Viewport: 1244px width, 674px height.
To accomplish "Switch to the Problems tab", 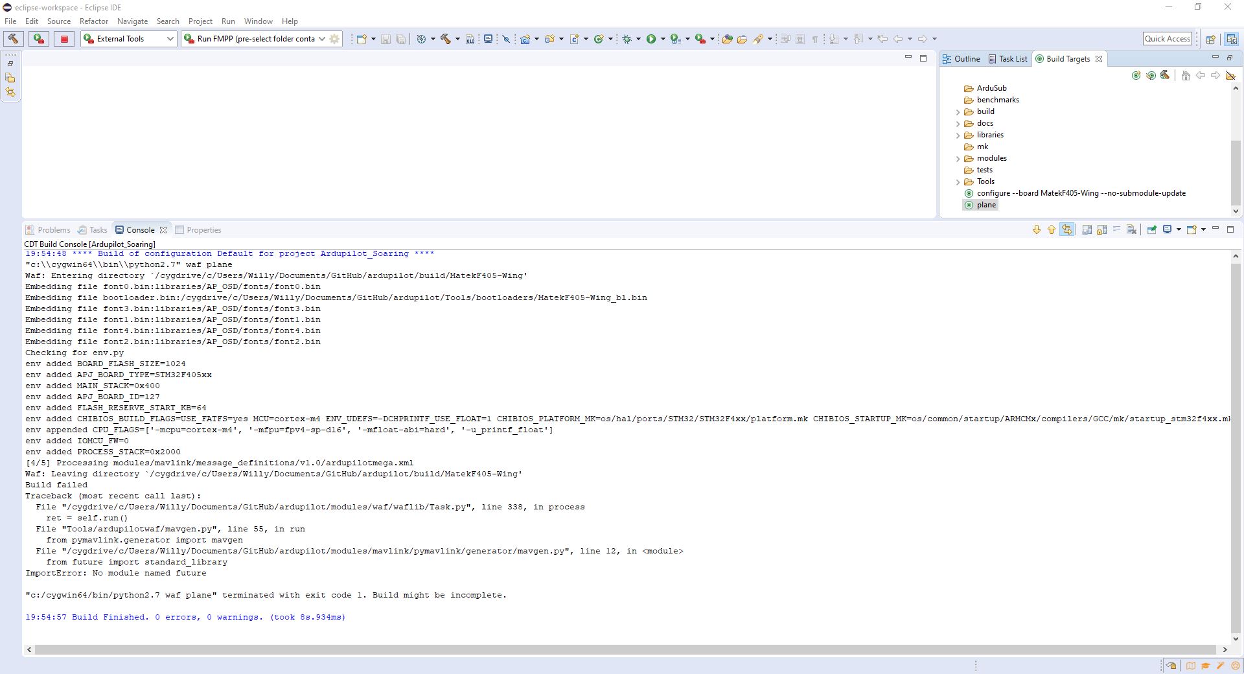I will click(x=52, y=229).
